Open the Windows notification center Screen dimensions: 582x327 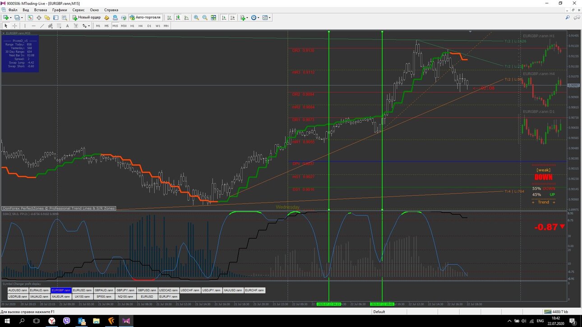point(573,321)
